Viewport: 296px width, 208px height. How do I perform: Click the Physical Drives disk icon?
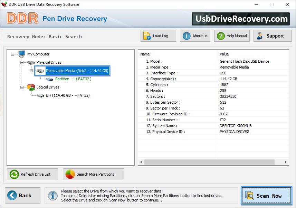(31, 62)
